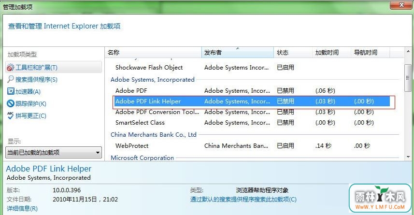The image size is (414, 215).
Task: Click the dropdown arrow of the display combo box
Action: [98, 153]
